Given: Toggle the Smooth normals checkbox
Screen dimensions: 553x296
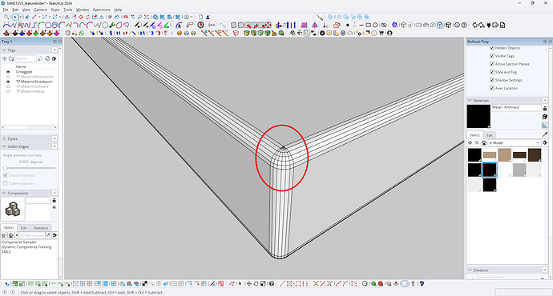Looking at the screenshot, I should [x=5, y=175].
